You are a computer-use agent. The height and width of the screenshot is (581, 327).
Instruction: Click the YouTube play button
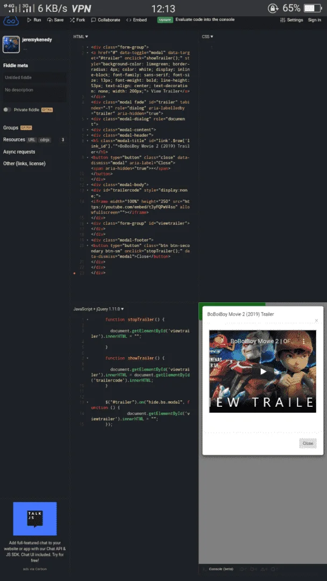[x=262, y=371]
